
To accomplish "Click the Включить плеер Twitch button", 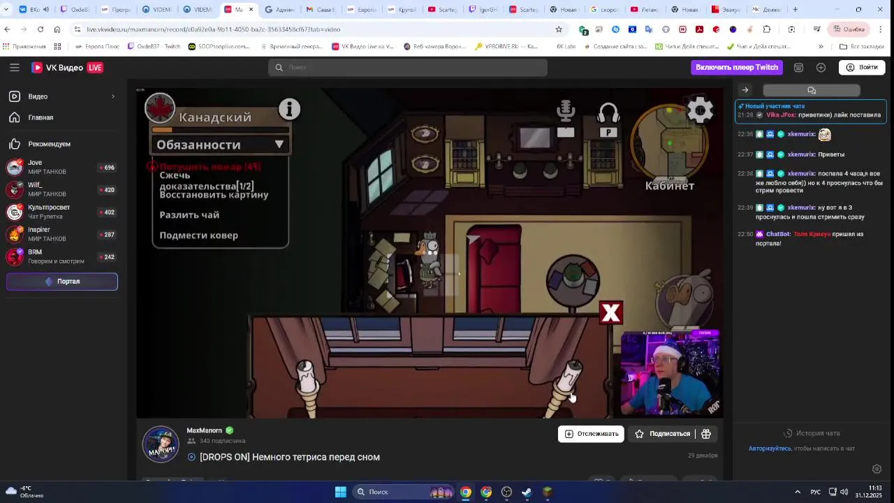I will tap(737, 67).
